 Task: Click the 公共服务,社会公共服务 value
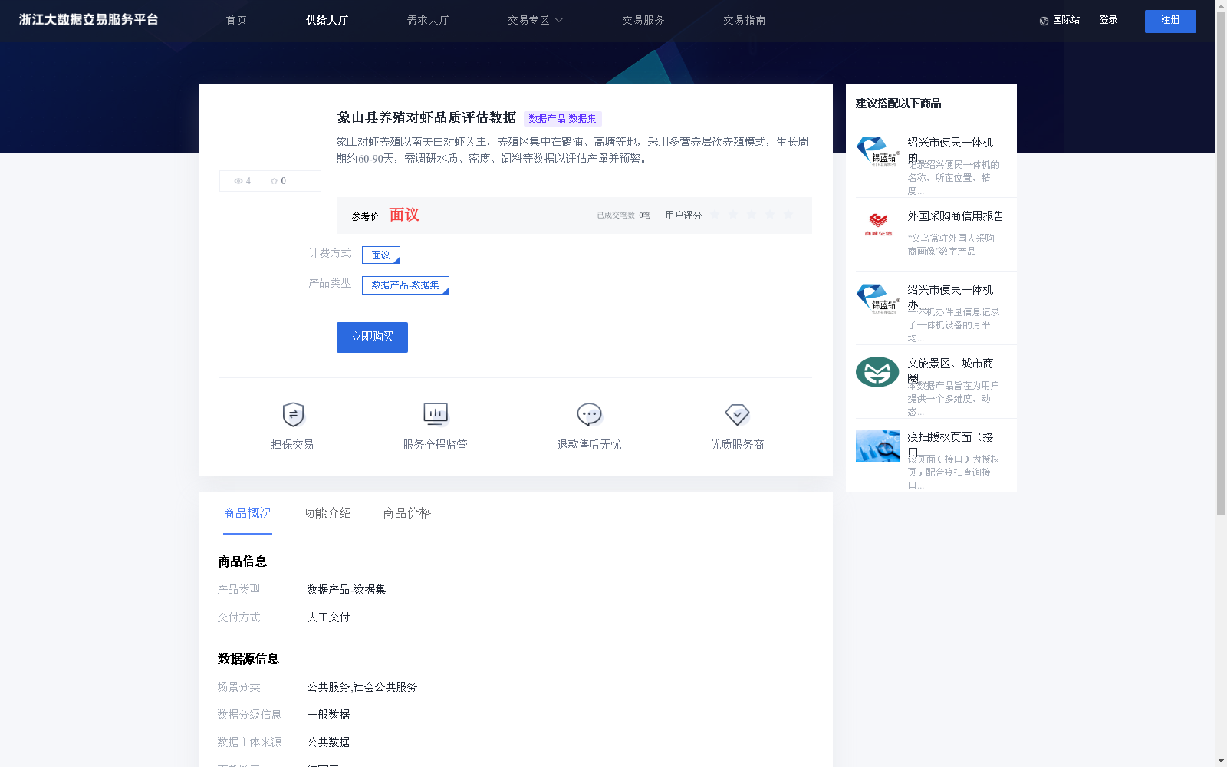(362, 687)
